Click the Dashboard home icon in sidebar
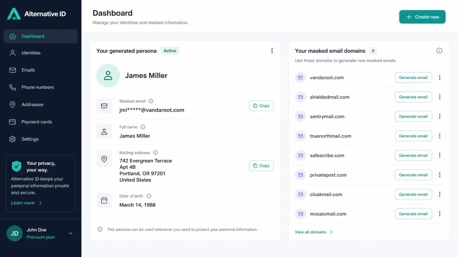 [x=13, y=37]
